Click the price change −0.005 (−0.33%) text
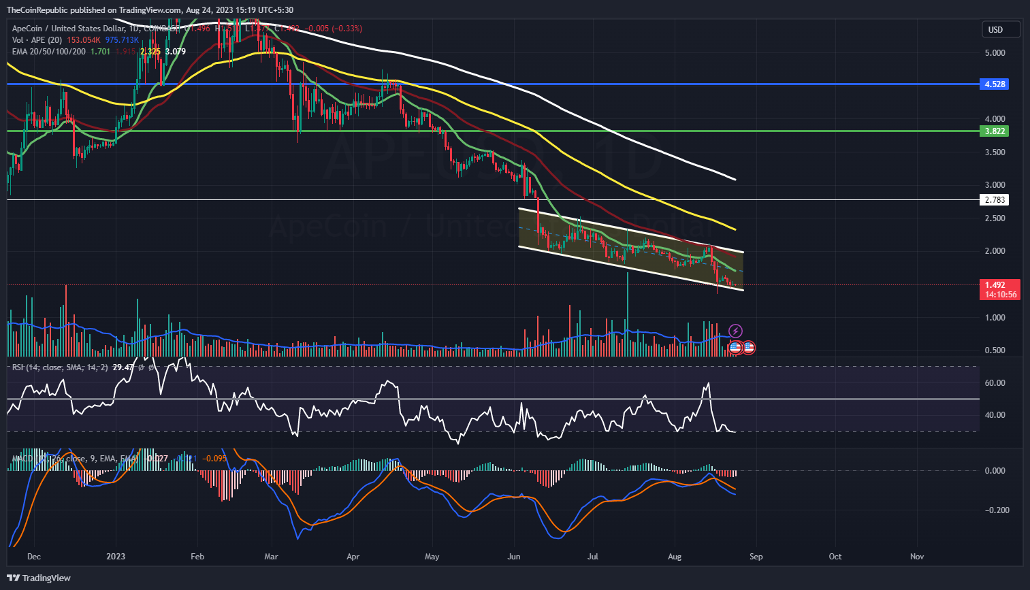This screenshot has width=1030, height=590. pyautogui.click(x=334, y=29)
